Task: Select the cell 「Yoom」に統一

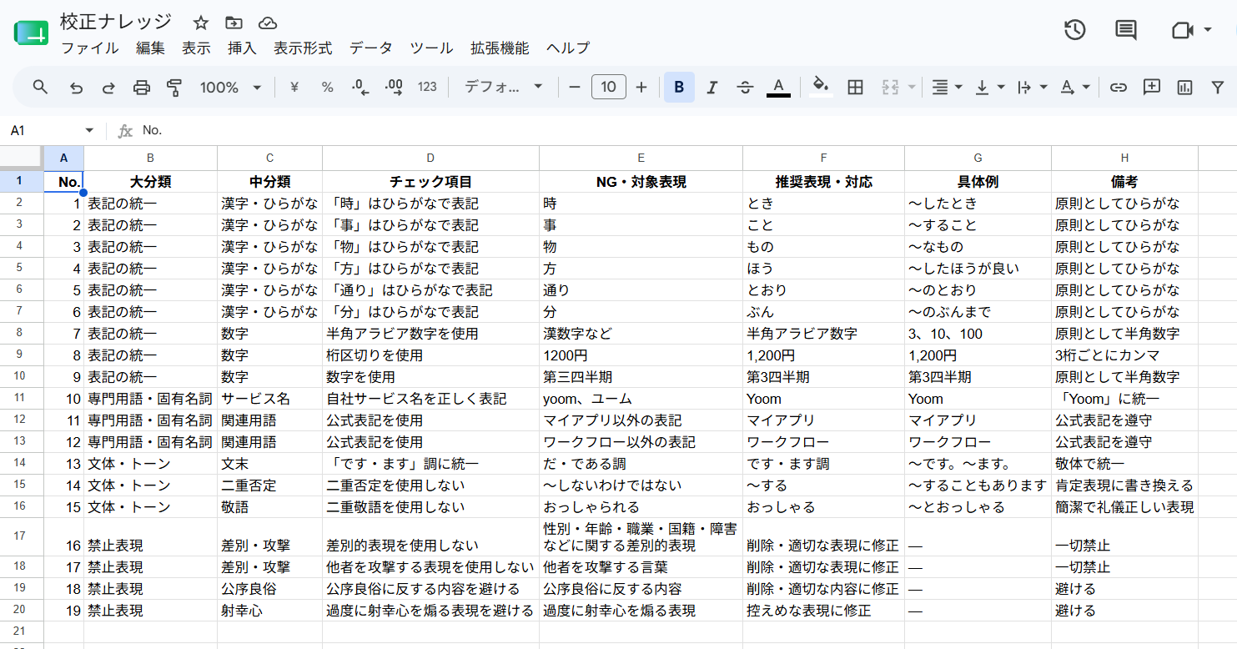Action: (x=1124, y=399)
